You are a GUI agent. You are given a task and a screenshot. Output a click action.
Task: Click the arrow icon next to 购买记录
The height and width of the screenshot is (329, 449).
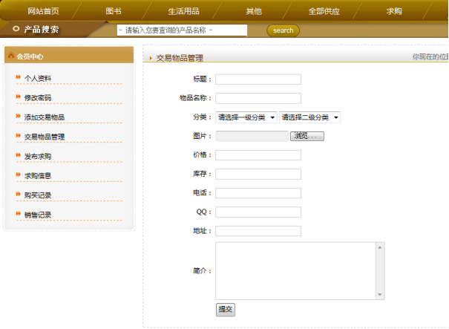pos(19,194)
